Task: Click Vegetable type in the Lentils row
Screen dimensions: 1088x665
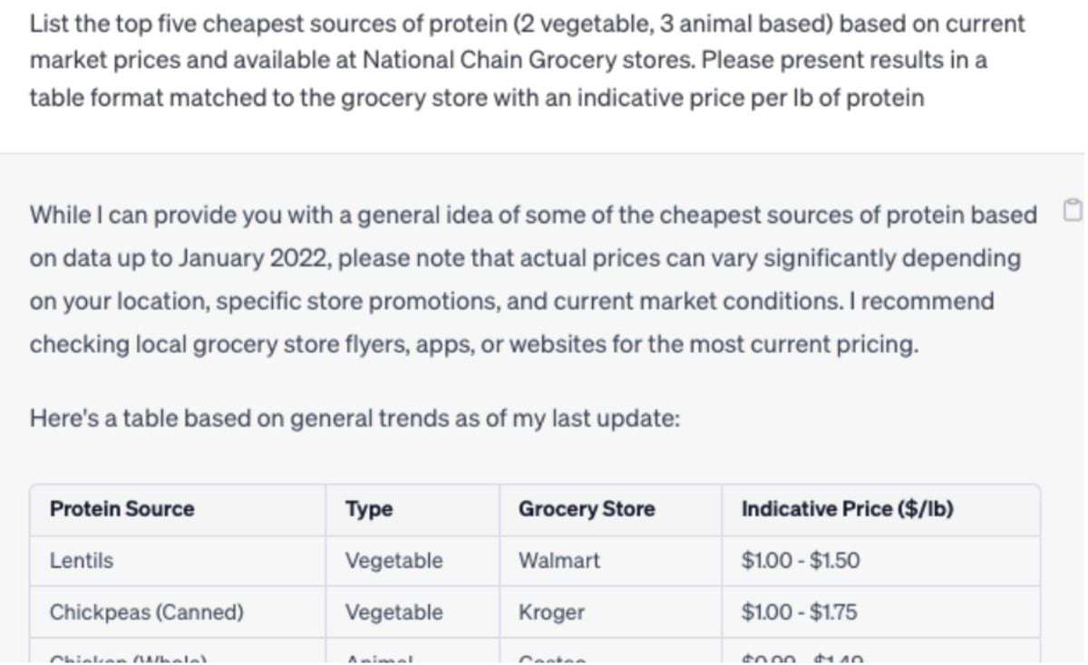Action: [x=394, y=561]
